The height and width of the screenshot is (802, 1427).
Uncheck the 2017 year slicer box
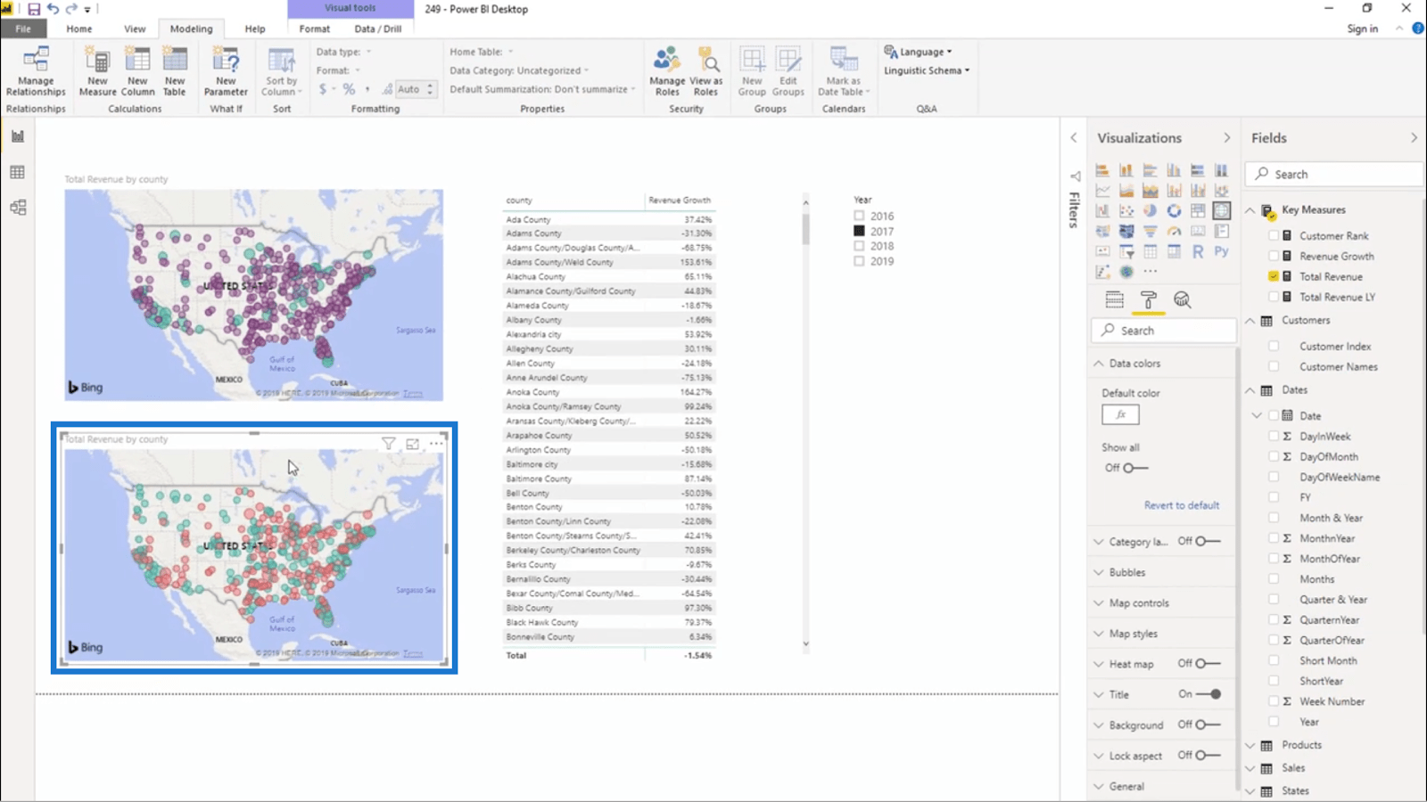pyautogui.click(x=859, y=231)
